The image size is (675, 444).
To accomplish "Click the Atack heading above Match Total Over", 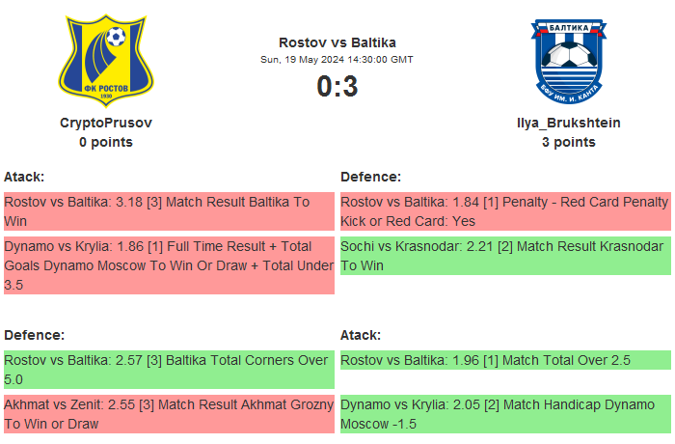I will (361, 335).
